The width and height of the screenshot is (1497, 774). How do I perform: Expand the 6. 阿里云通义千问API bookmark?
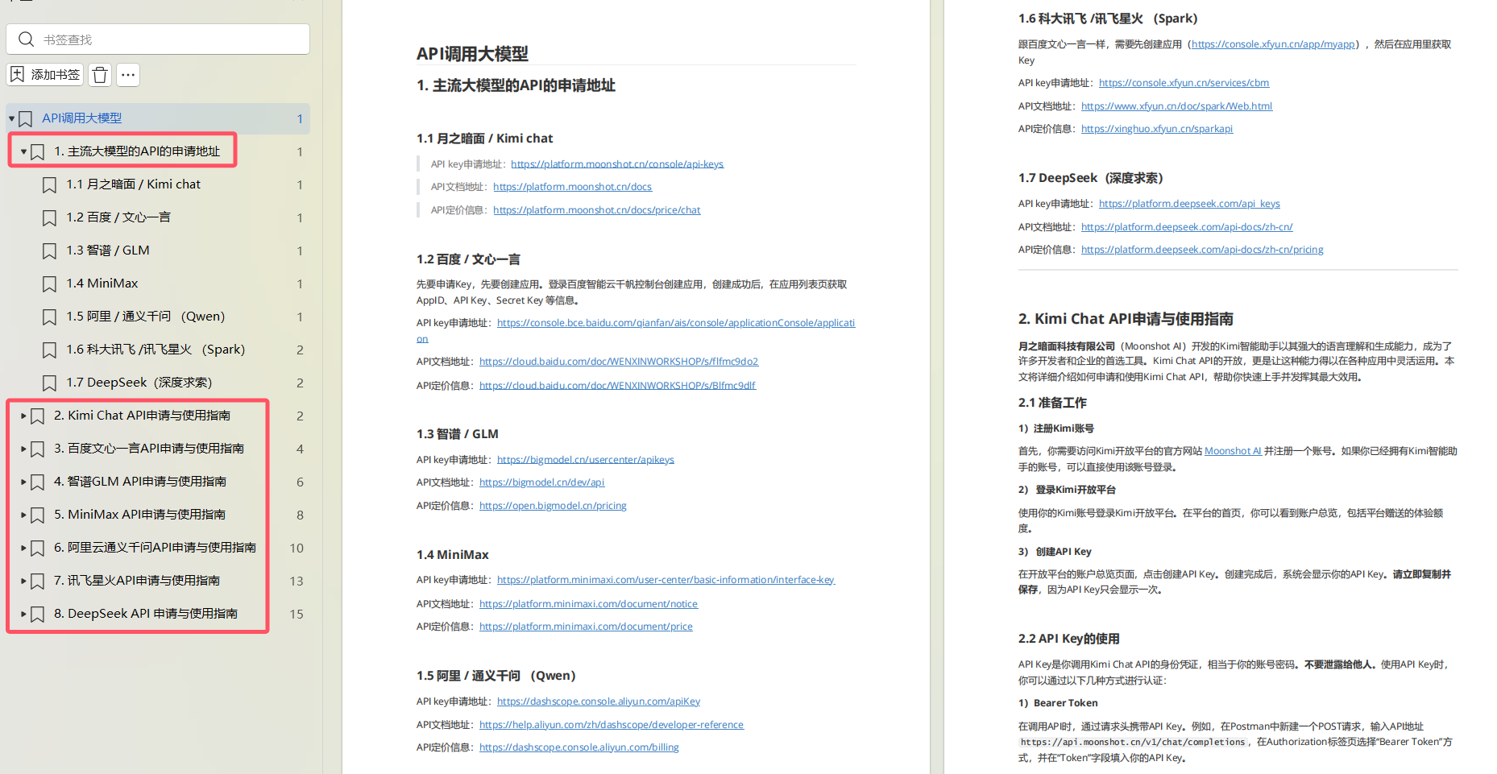click(x=23, y=548)
